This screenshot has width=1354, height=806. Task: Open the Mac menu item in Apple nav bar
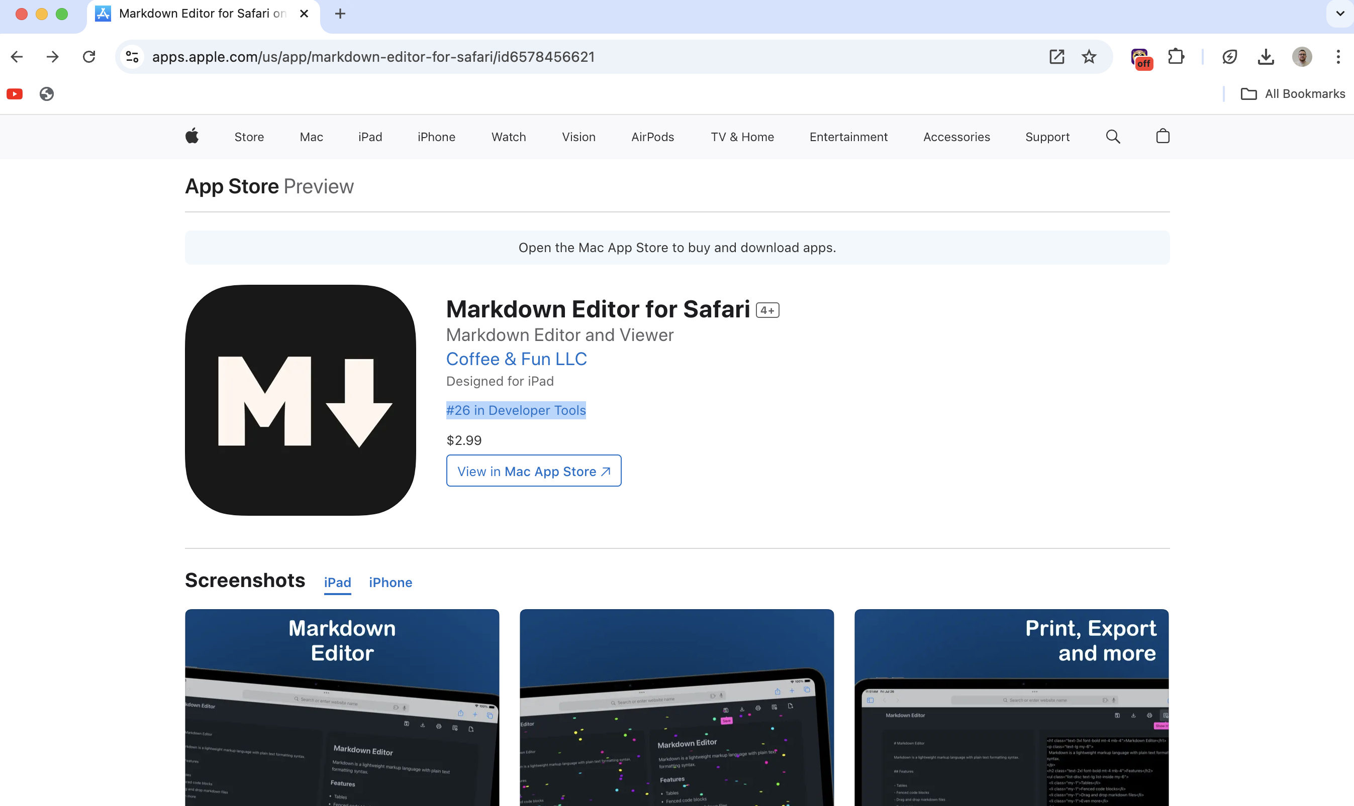pyautogui.click(x=309, y=136)
